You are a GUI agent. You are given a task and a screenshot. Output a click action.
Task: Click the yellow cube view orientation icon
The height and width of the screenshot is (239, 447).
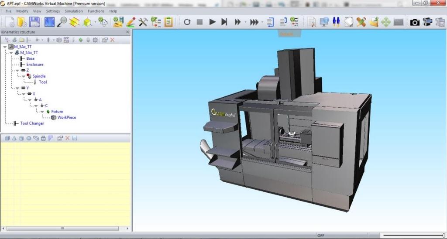pos(87,22)
